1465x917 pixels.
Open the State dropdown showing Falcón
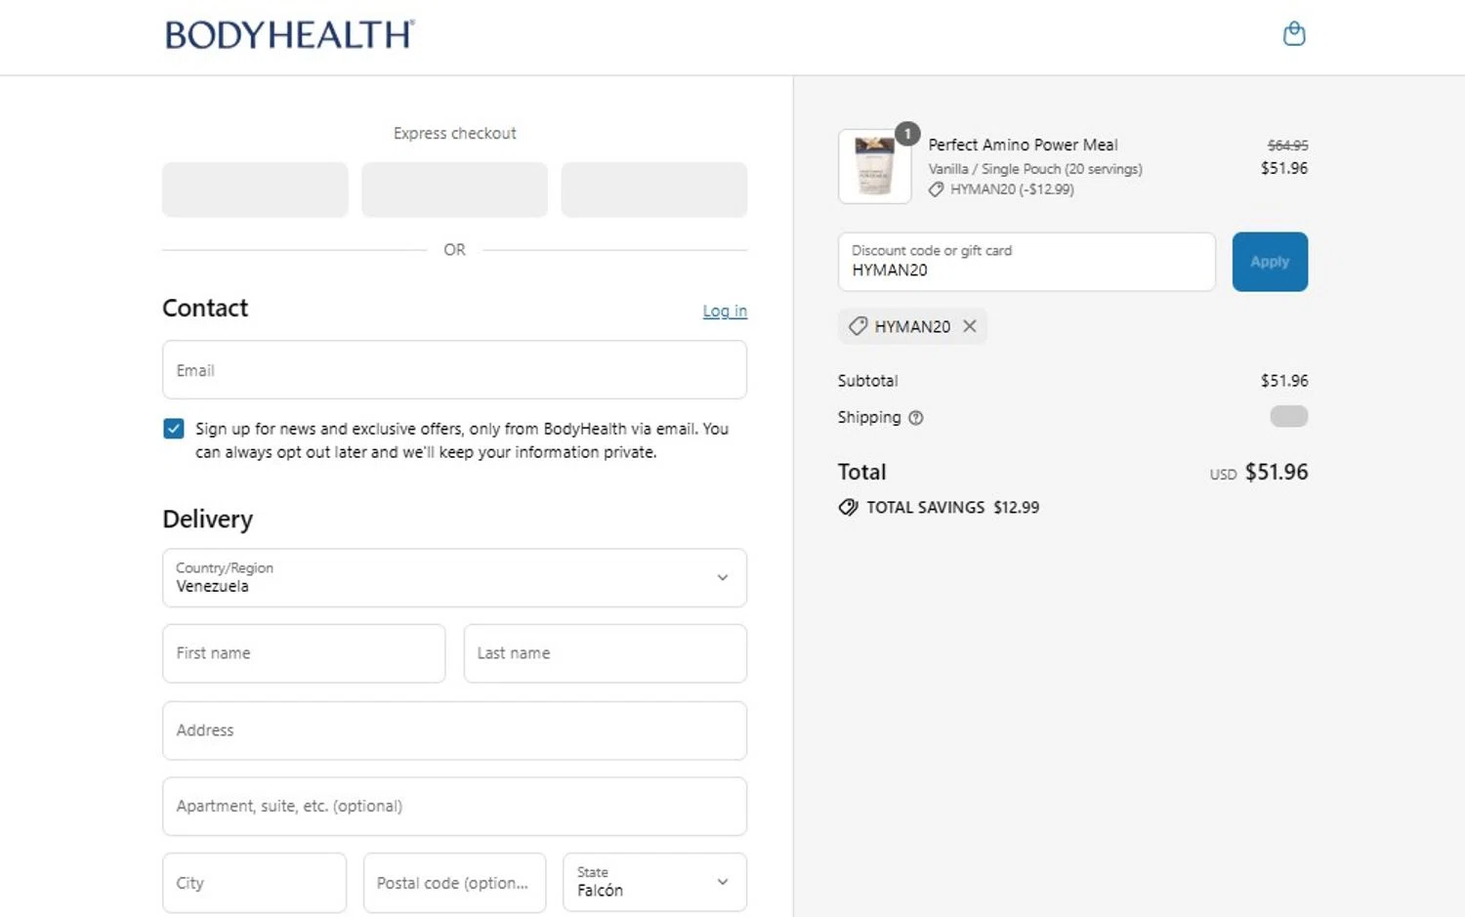[654, 882]
